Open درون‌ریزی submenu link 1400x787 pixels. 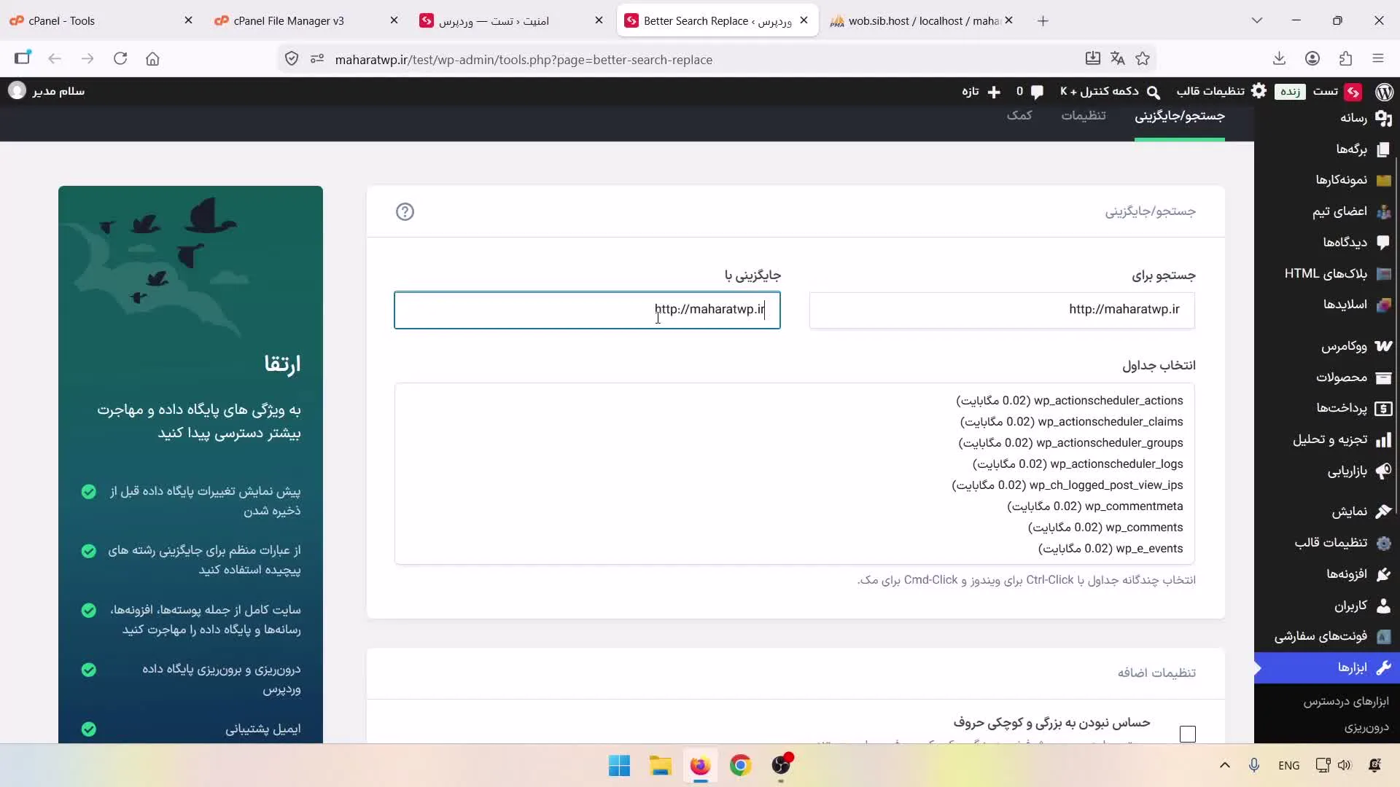(1366, 727)
